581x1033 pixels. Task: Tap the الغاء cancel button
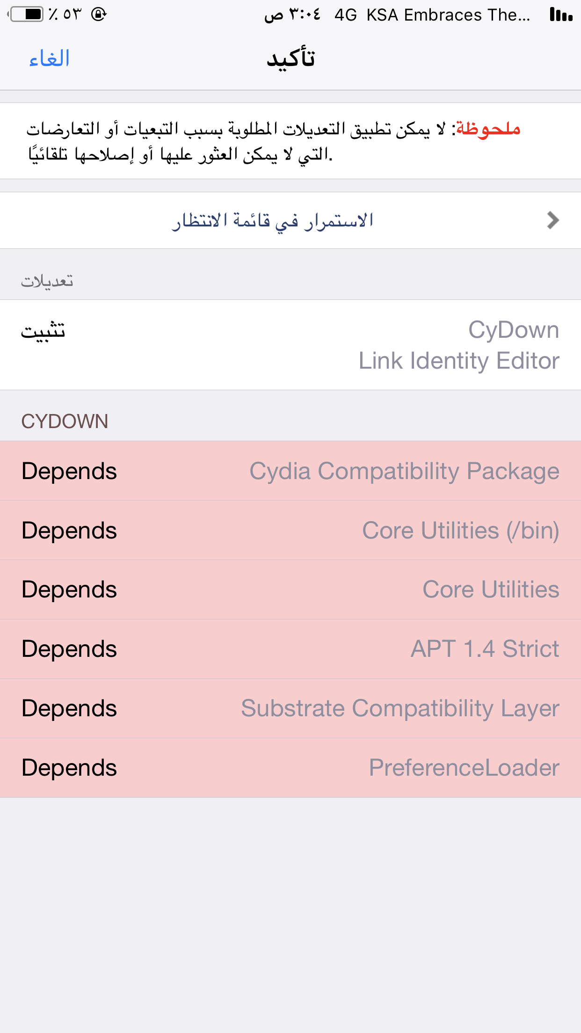tap(49, 59)
